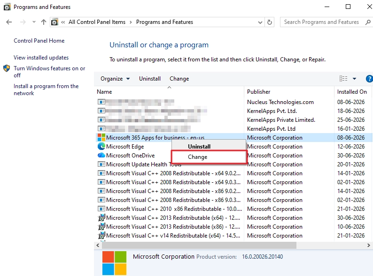Click the Visual C++ 2010 x86 program icon
This screenshot has height=276, width=373.
click(x=101, y=209)
